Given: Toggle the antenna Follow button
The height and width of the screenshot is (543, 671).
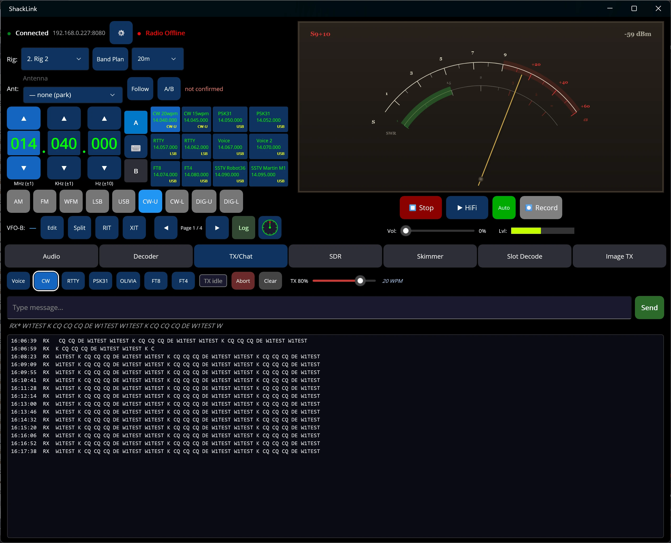Looking at the screenshot, I should tap(140, 89).
